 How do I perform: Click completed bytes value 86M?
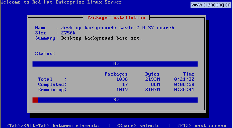(x=155, y=85)
